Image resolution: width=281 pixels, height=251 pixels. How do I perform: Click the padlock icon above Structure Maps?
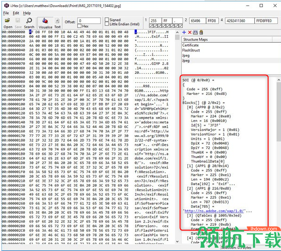[201, 32]
